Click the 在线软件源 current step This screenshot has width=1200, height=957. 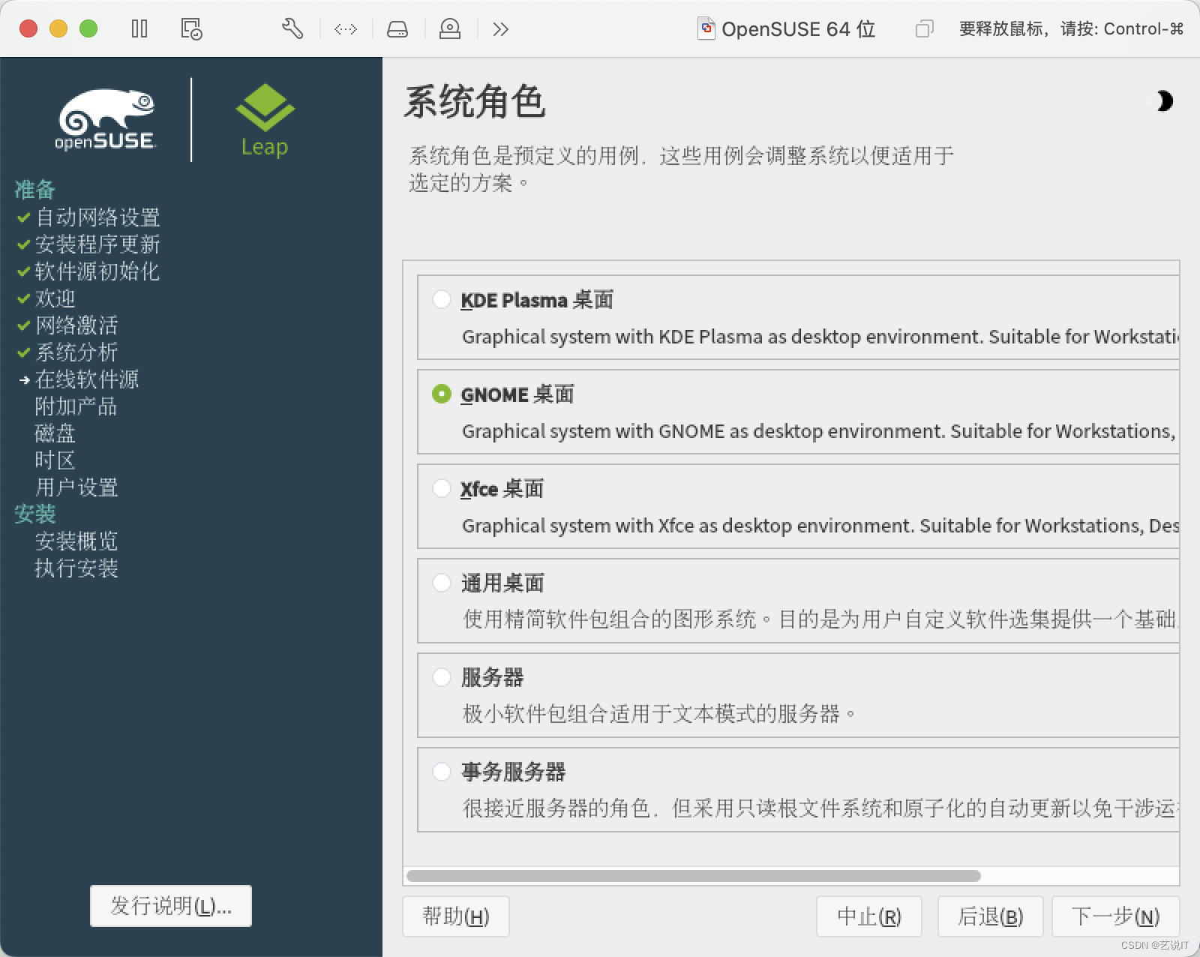coord(87,379)
